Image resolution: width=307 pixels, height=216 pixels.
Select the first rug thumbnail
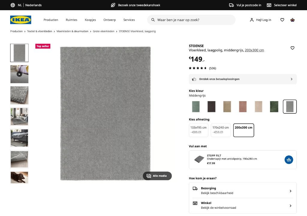point(19,53)
